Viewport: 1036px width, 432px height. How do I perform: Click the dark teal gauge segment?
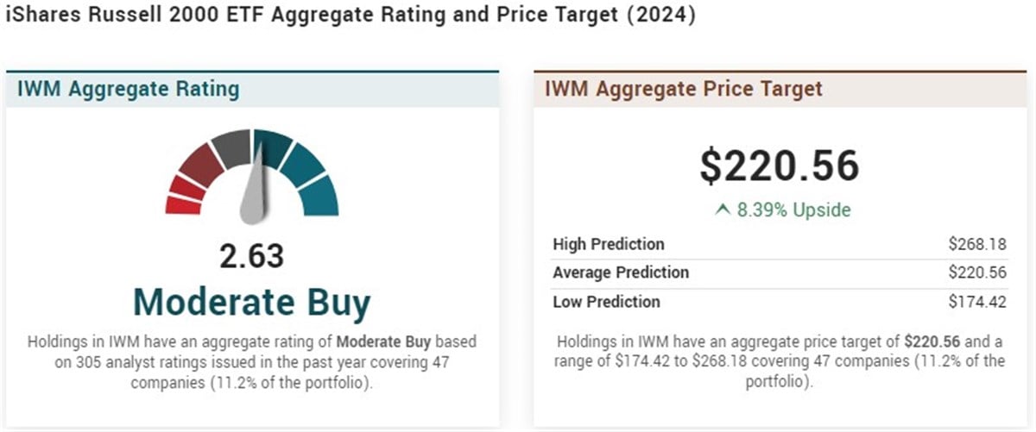click(x=271, y=147)
